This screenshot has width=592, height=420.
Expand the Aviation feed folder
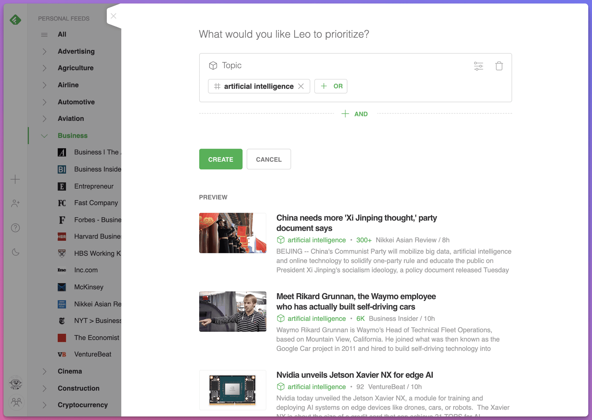[44, 119]
